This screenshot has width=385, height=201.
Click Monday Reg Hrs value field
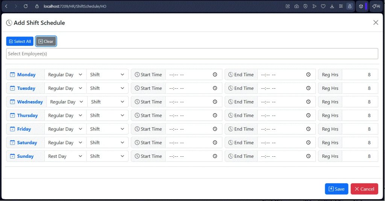tap(360, 75)
